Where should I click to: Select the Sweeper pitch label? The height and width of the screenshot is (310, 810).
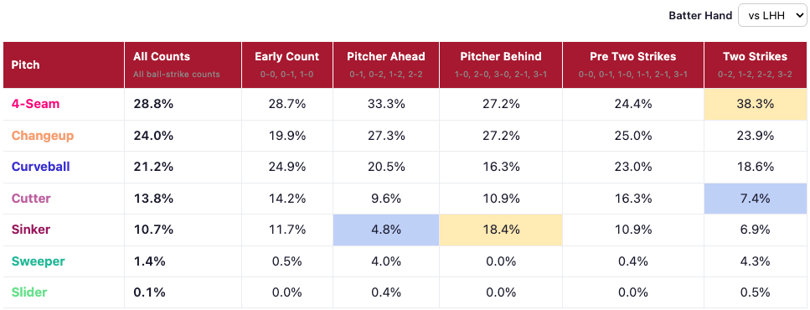[39, 261]
